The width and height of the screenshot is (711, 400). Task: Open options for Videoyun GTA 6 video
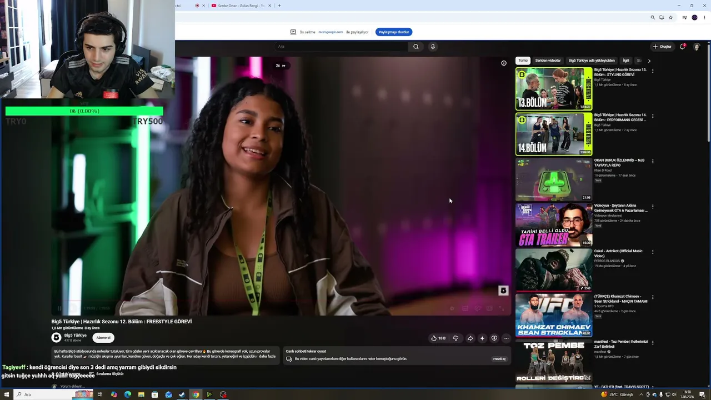(653, 207)
